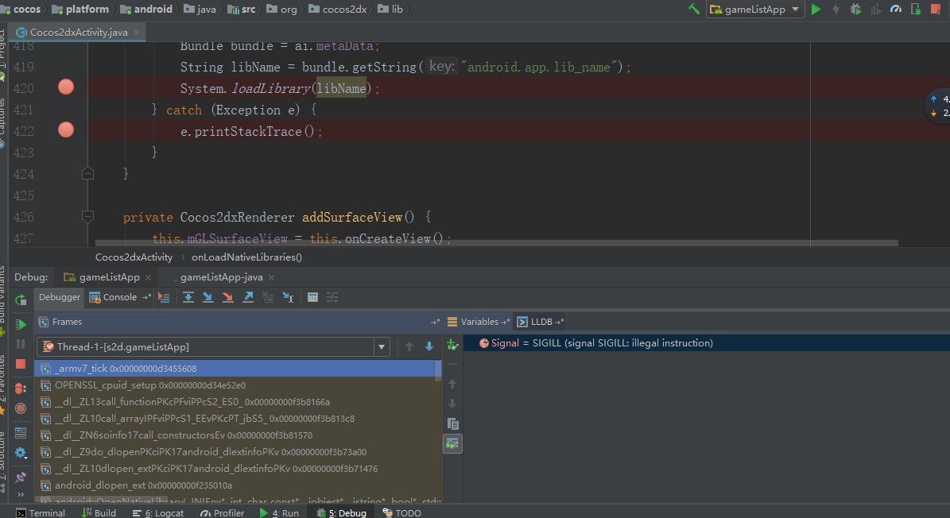
Task: Click the blue Step Into arrow
Action: coord(207,297)
